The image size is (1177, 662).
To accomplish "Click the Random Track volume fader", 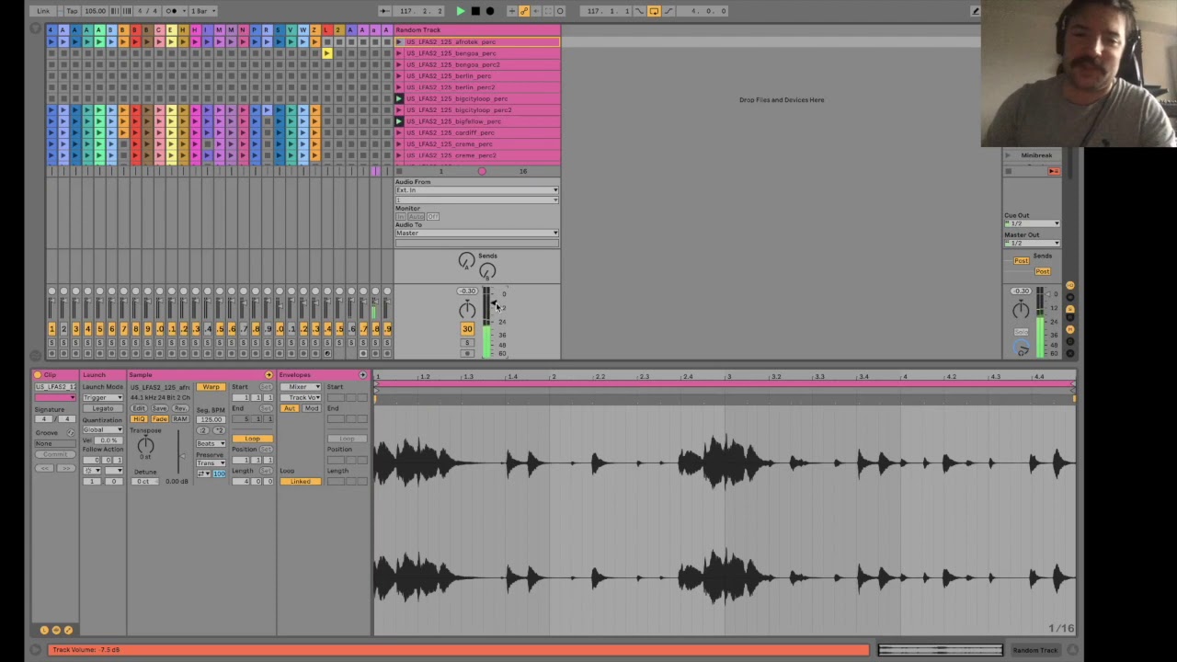I will click(x=496, y=304).
